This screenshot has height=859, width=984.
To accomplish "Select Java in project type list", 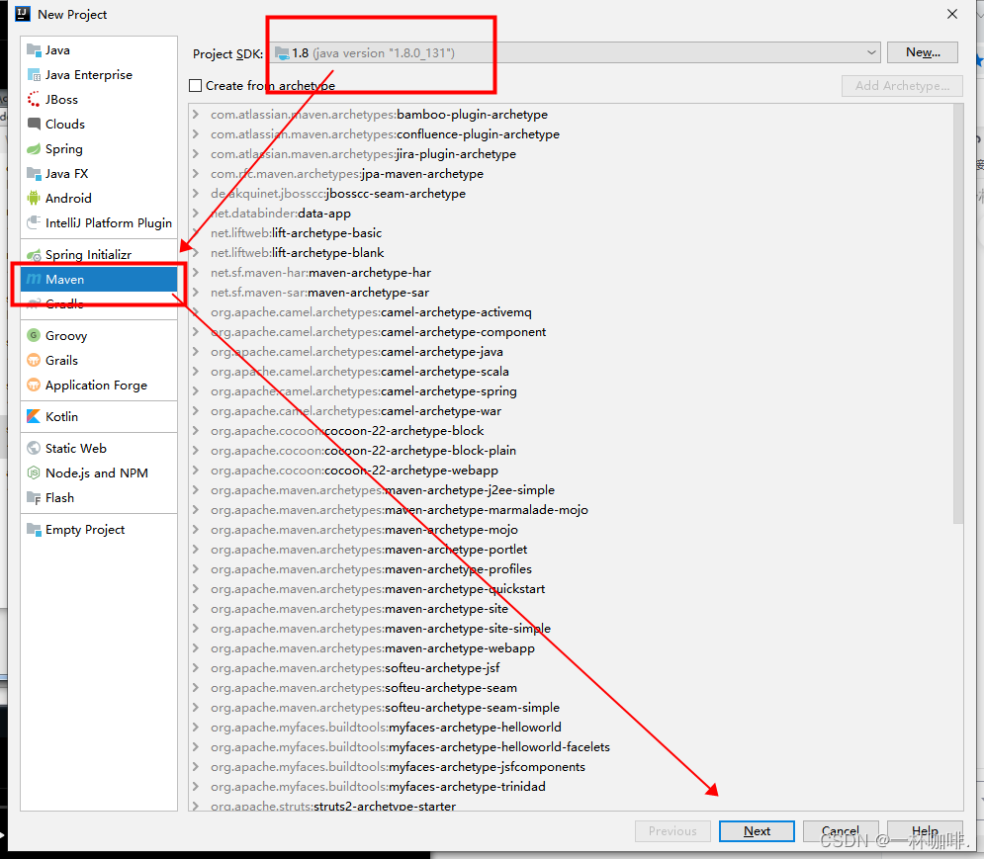I will (x=99, y=50).
